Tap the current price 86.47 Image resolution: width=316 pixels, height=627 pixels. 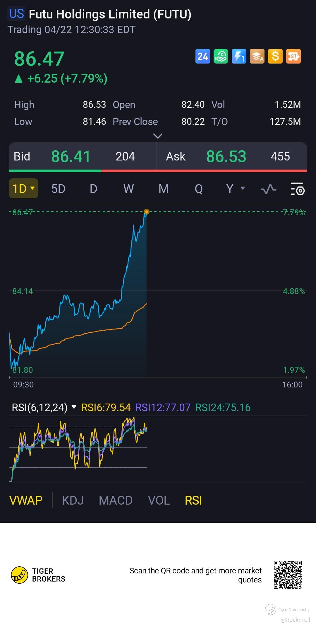pos(39,59)
